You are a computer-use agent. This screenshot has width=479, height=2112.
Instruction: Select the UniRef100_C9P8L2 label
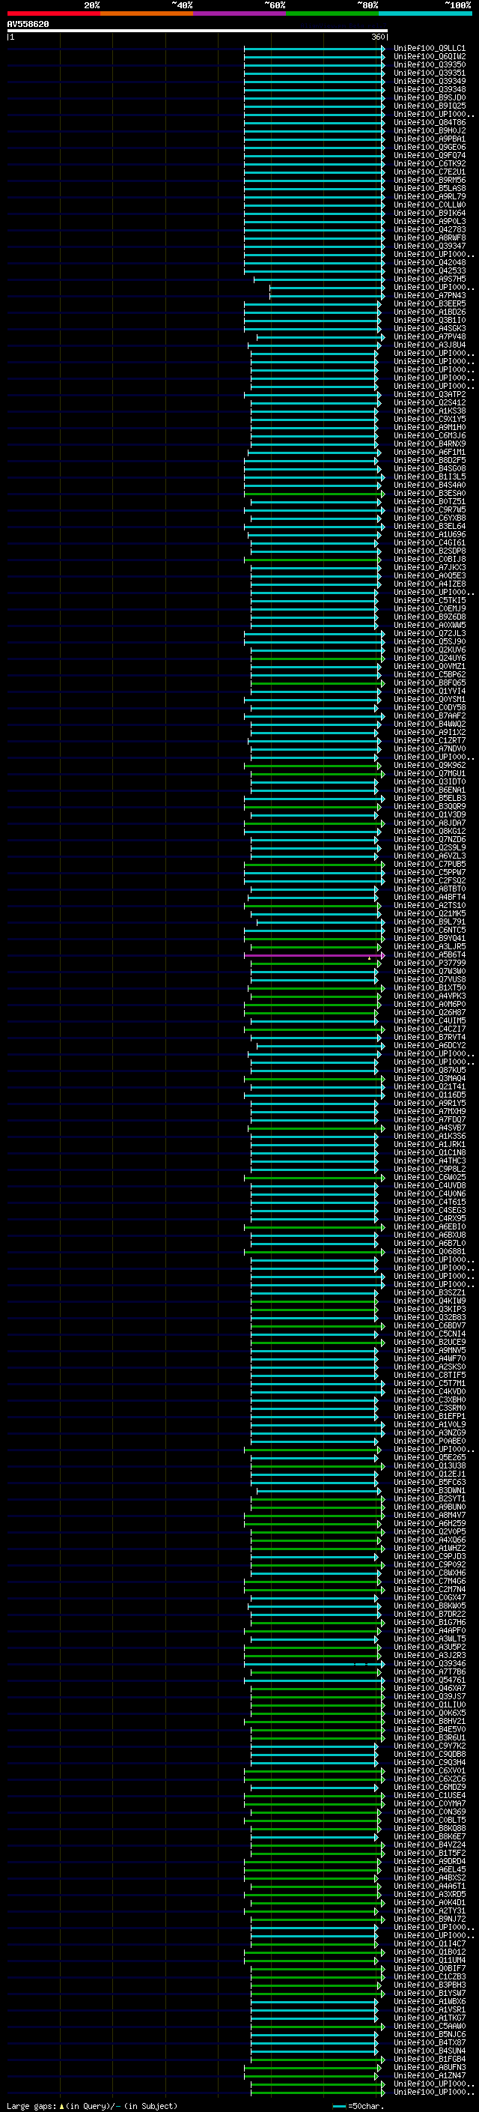click(429, 1170)
